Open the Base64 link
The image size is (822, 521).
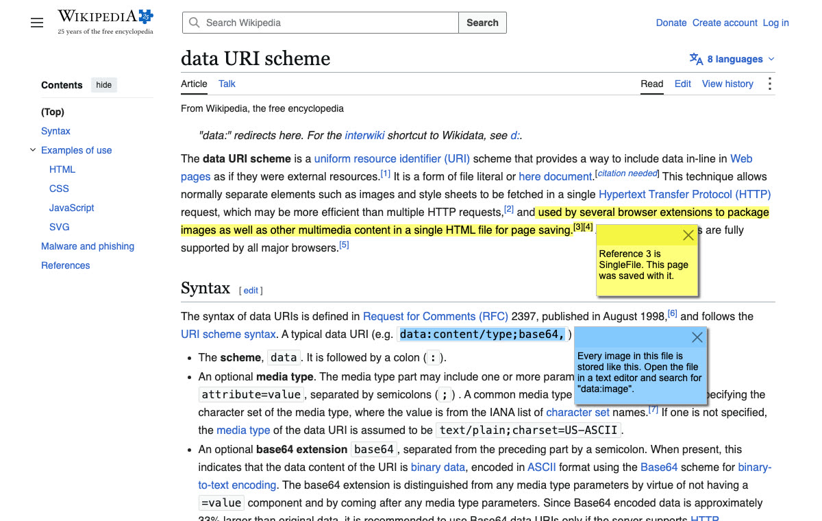(x=659, y=467)
